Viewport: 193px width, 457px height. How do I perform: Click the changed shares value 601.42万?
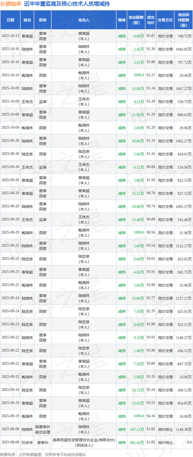137,442
